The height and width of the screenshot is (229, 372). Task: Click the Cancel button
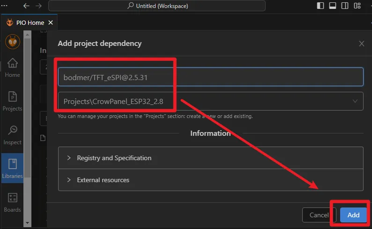pos(319,215)
